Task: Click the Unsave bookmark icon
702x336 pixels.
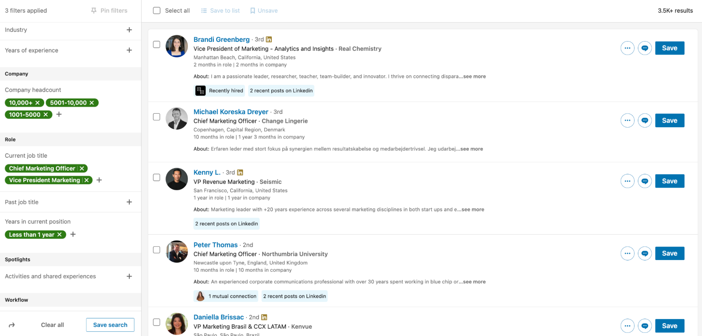Action: pos(252,11)
